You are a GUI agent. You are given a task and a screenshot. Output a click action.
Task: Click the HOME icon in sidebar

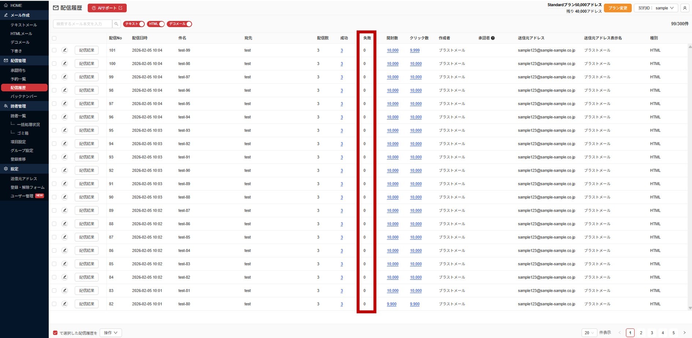point(6,5)
